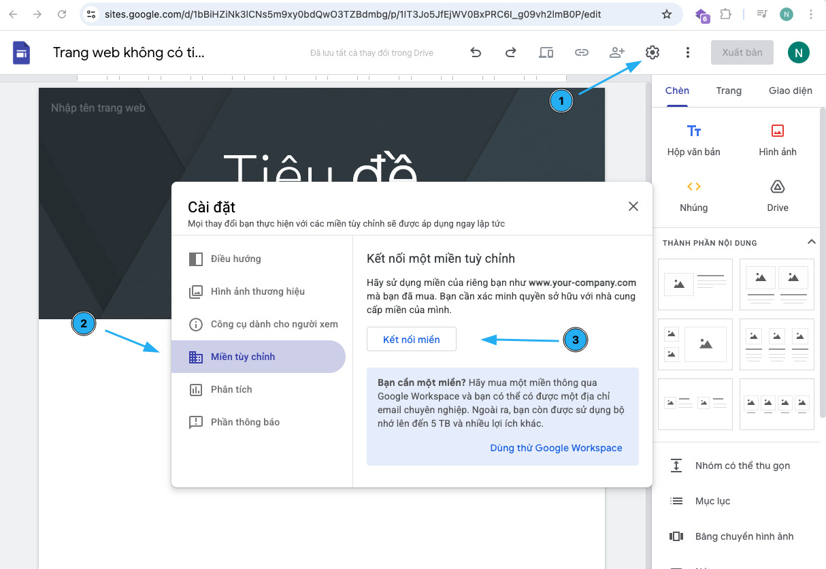Open the share with others icon
Screen dimensions: 826x569
[x=617, y=52]
